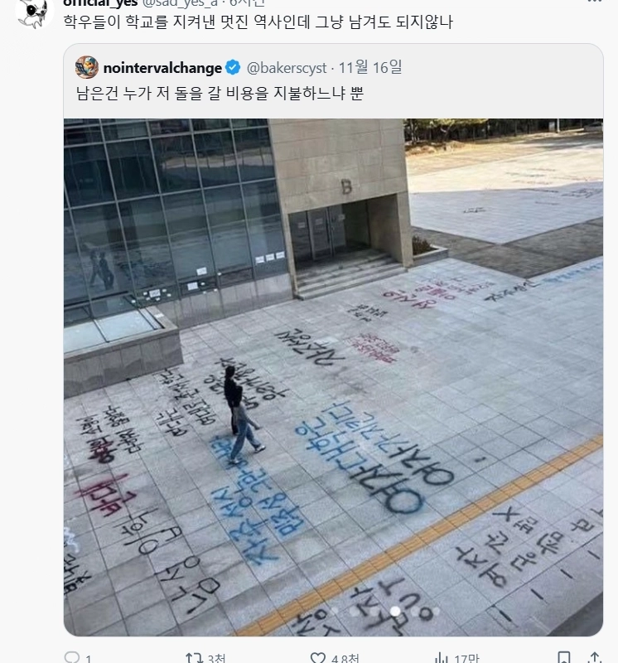Image resolution: width=618 pixels, height=663 pixels.
Task: Like the tweet with the heart icon
Action: tap(318, 658)
